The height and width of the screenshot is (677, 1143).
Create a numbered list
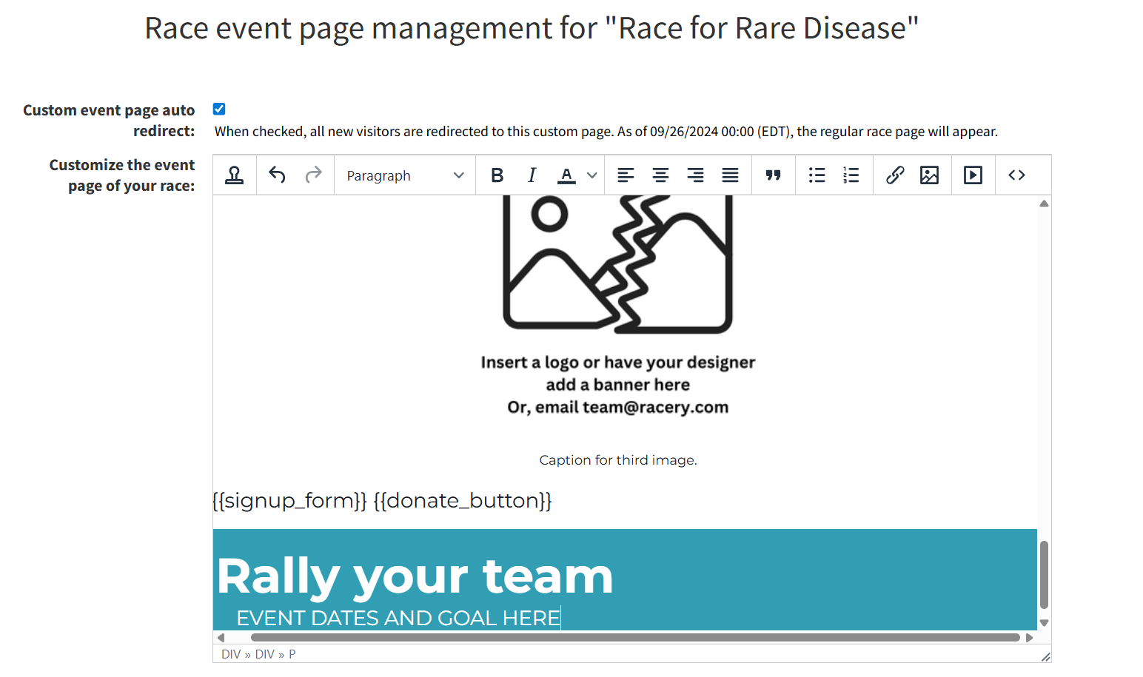pyautogui.click(x=851, y=175)
